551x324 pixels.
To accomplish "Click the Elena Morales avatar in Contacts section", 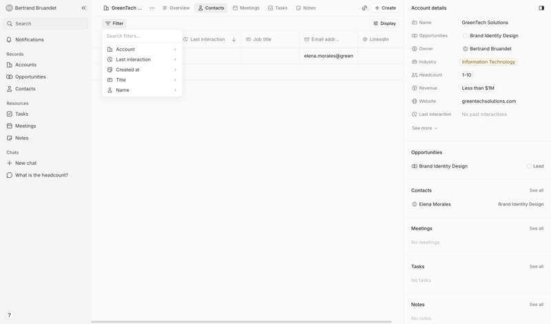I will click(415, 204).
